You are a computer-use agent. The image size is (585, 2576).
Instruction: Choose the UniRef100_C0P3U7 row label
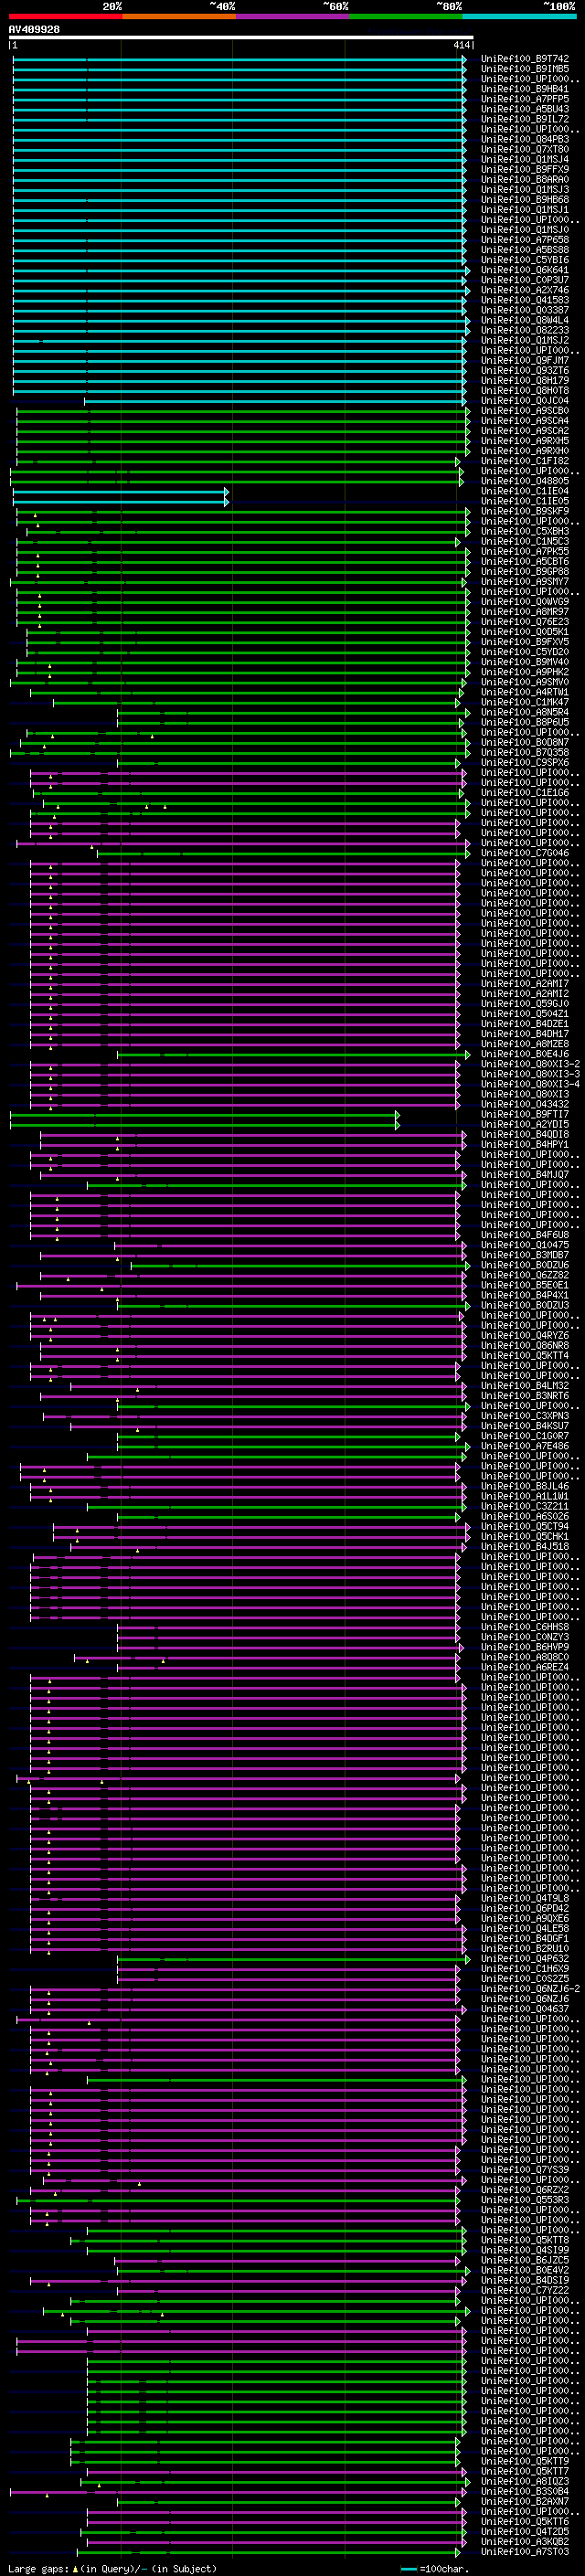(525, 280)
